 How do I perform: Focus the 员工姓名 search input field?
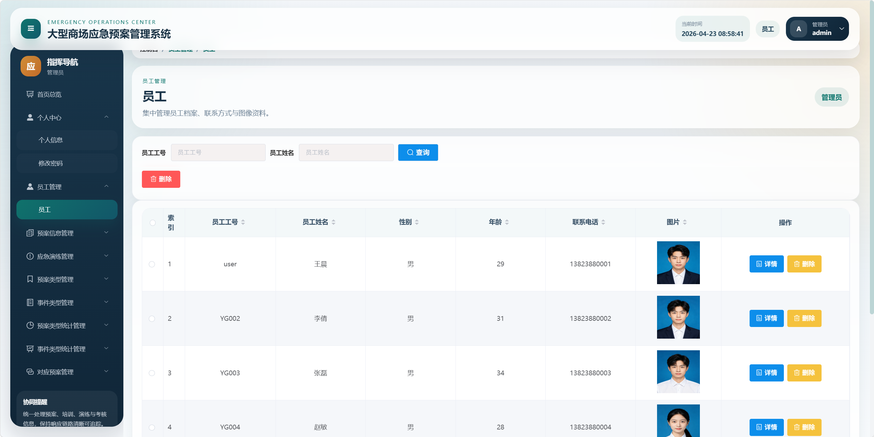click(x=346, y=153)
